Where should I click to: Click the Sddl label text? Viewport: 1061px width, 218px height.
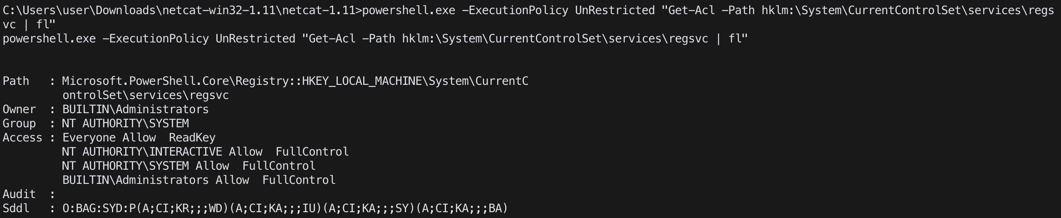16,208
